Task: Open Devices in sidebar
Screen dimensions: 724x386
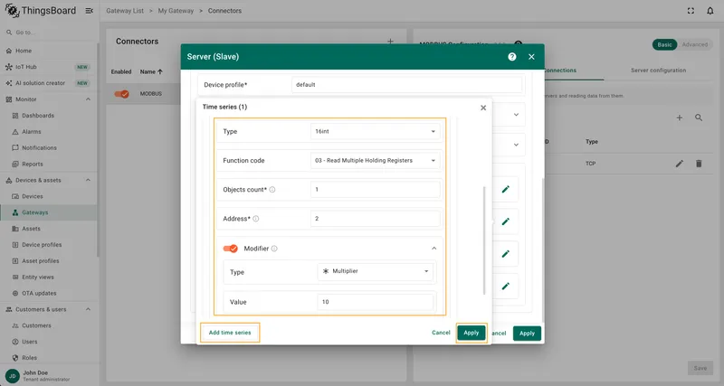Action: tap(49, 196)
